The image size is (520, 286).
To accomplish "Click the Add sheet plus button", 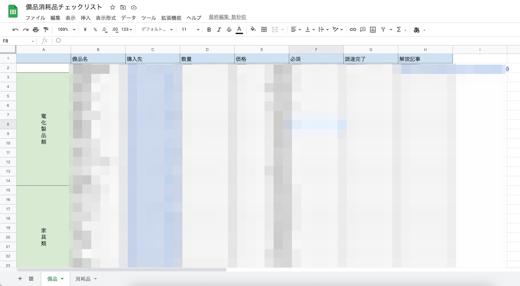I will (20, 279).
